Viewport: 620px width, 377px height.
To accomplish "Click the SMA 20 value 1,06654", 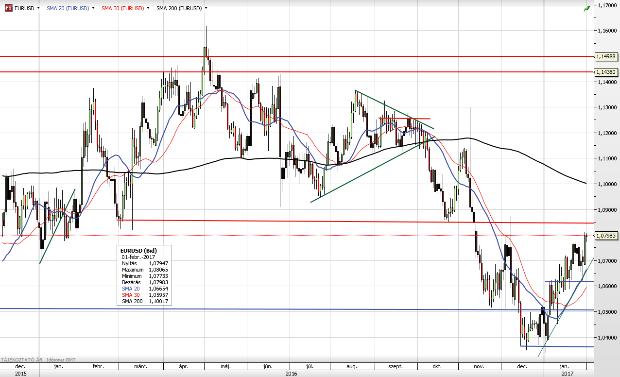I will pyautogui.click(x=158, y=289).
